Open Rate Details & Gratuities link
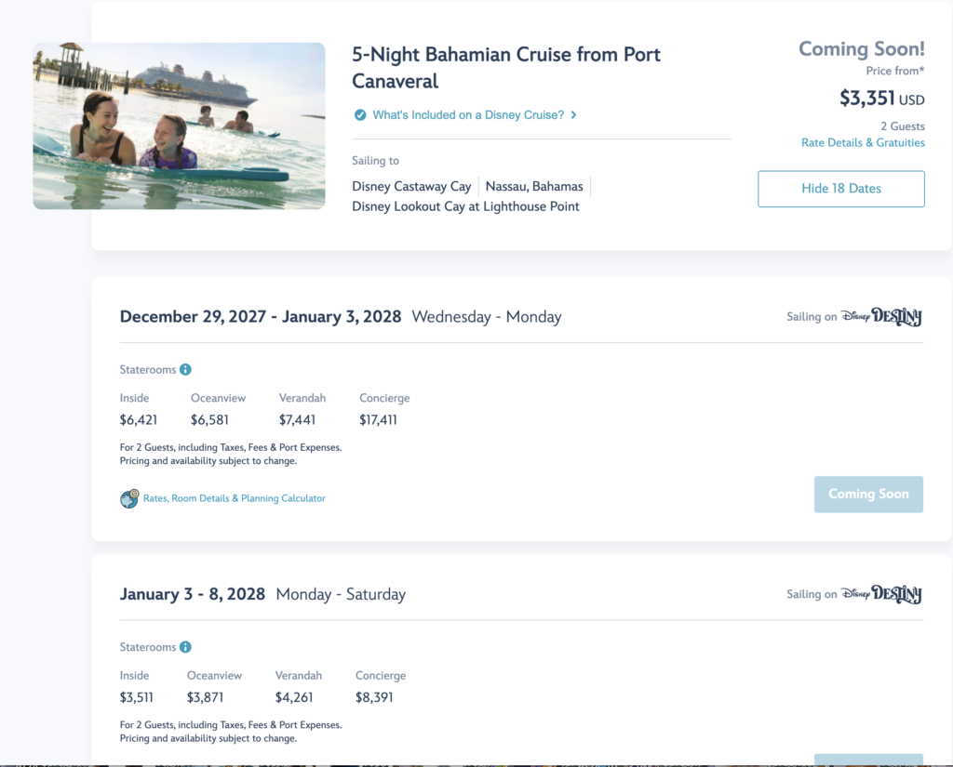Viewport: 953px width, 767px height. coord(863,143)
